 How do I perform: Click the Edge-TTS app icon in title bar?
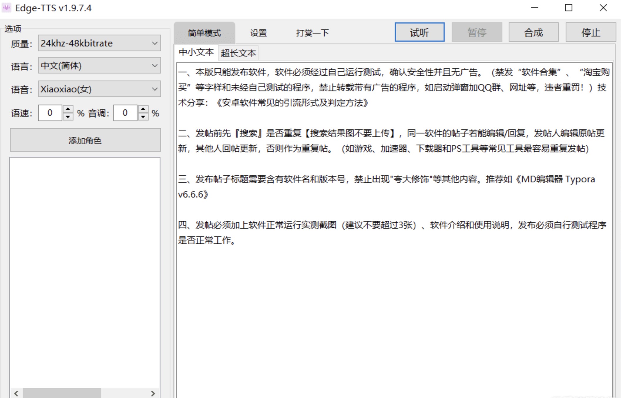6,8
